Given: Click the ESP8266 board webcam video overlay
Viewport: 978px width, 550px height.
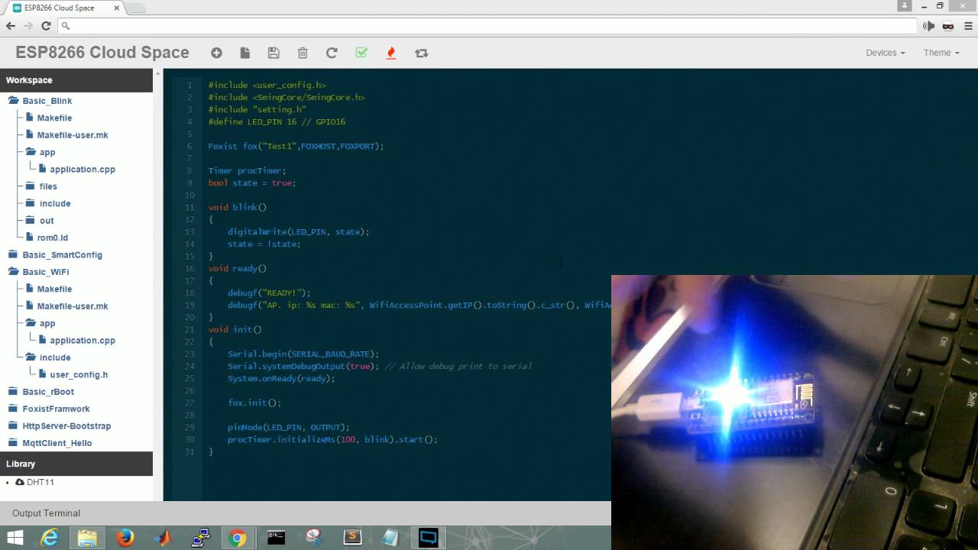Looking at the screenshot, I should pos(795,412).
